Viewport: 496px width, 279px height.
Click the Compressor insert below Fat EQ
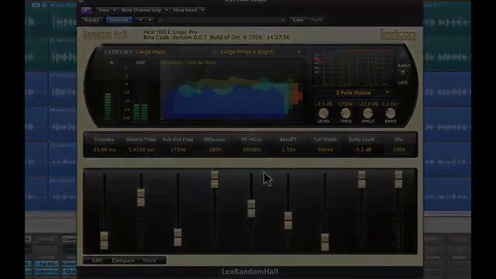(46, 271)
